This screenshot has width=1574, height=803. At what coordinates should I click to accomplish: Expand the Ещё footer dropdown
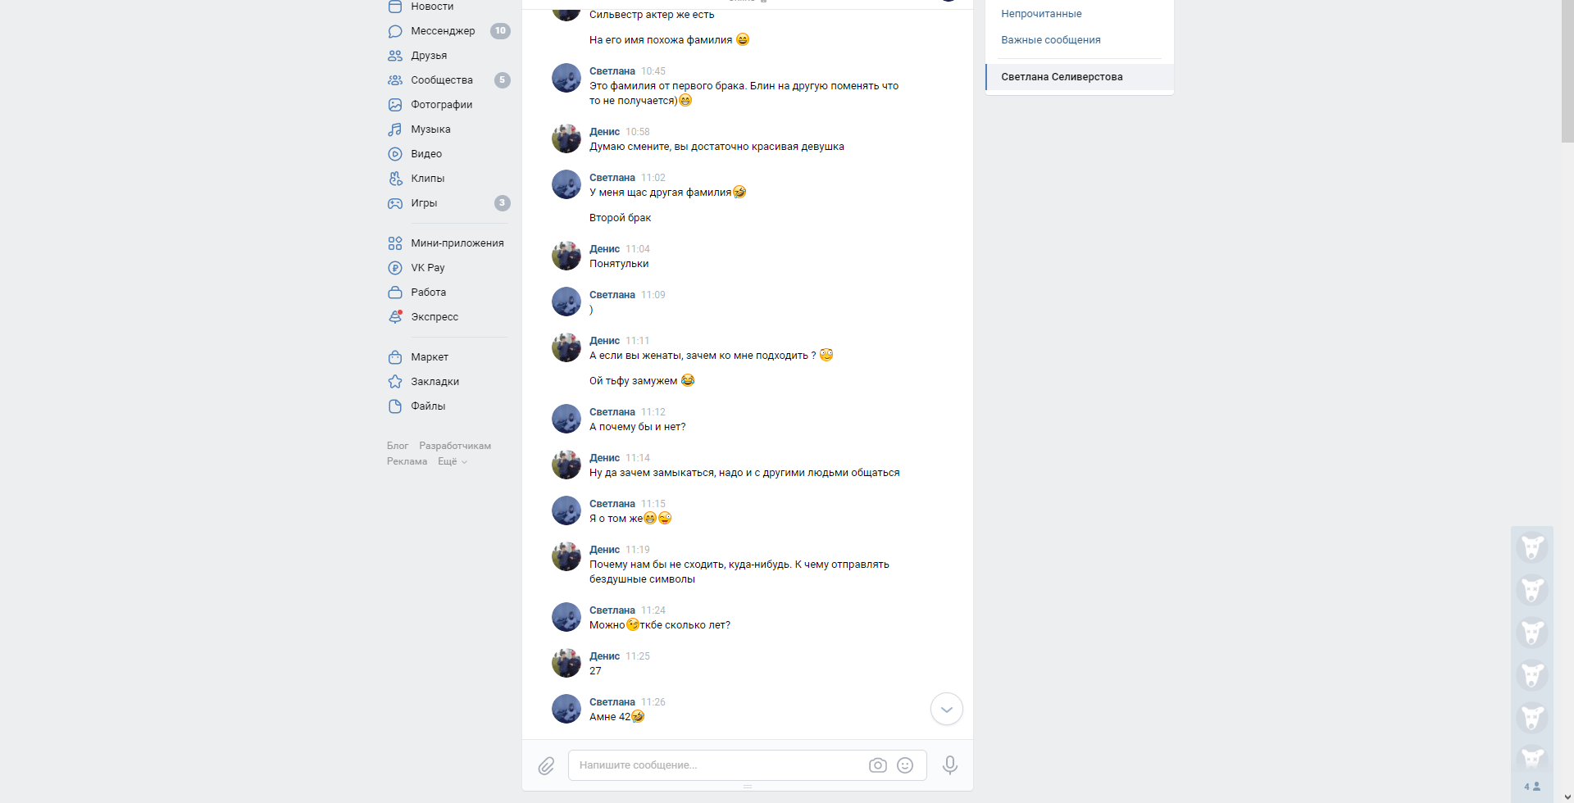click(x=453, y=461)
